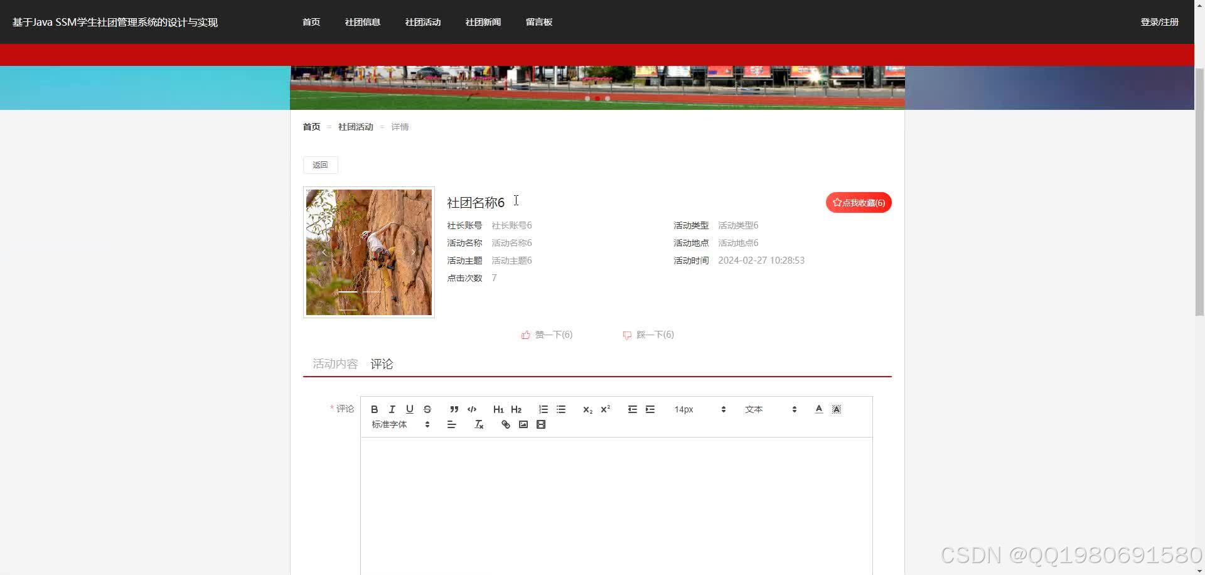The image size is (1205, 575).
Task: Open the 文本 heading style dropdown
Action: point(770,409)
